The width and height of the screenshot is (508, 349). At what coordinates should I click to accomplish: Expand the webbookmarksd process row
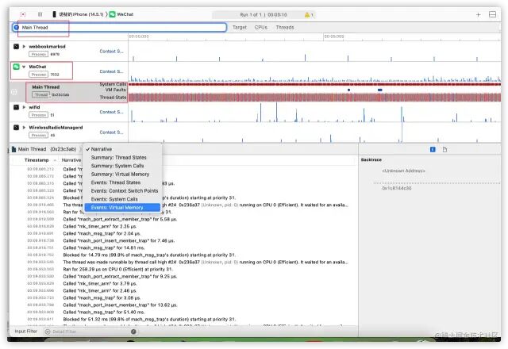pyautogui.click(x=24, y=47)
